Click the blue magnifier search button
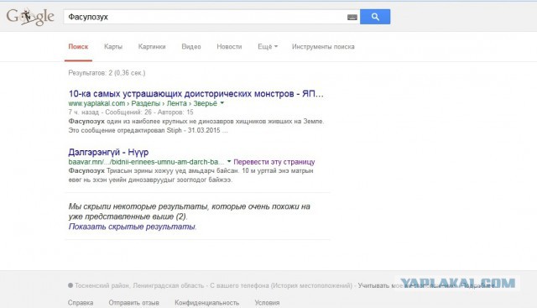This screenshot has width=537, height=308. pos(375,17)
